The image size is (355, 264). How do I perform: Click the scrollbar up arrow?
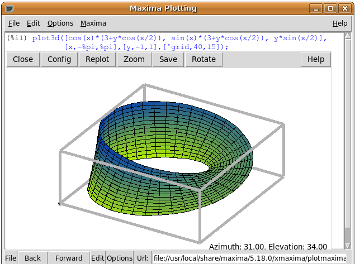click(x=348, y=36)
